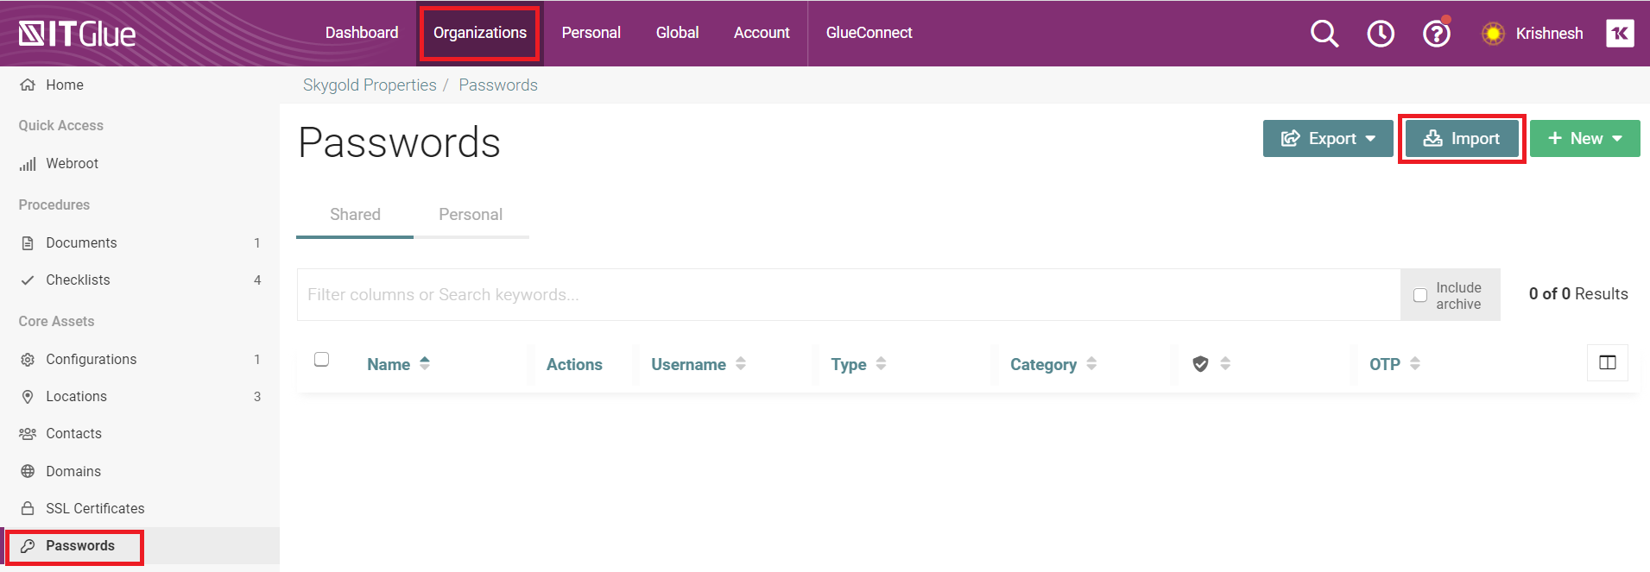Click the Krishnesh username
This screenshot has height=572, width=1650.
[x=1550, y=34]
